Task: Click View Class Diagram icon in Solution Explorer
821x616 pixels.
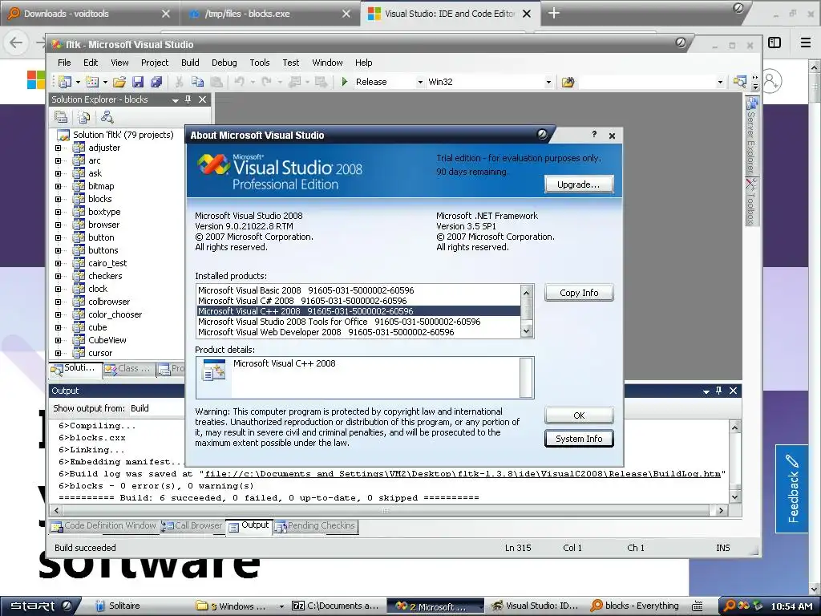Action: 107,117
